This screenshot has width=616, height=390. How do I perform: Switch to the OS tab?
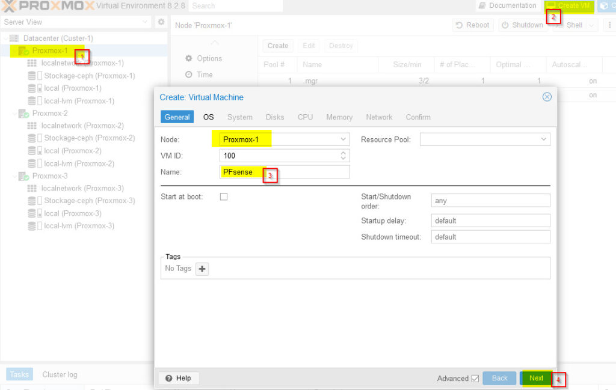[x=208, y=117]
